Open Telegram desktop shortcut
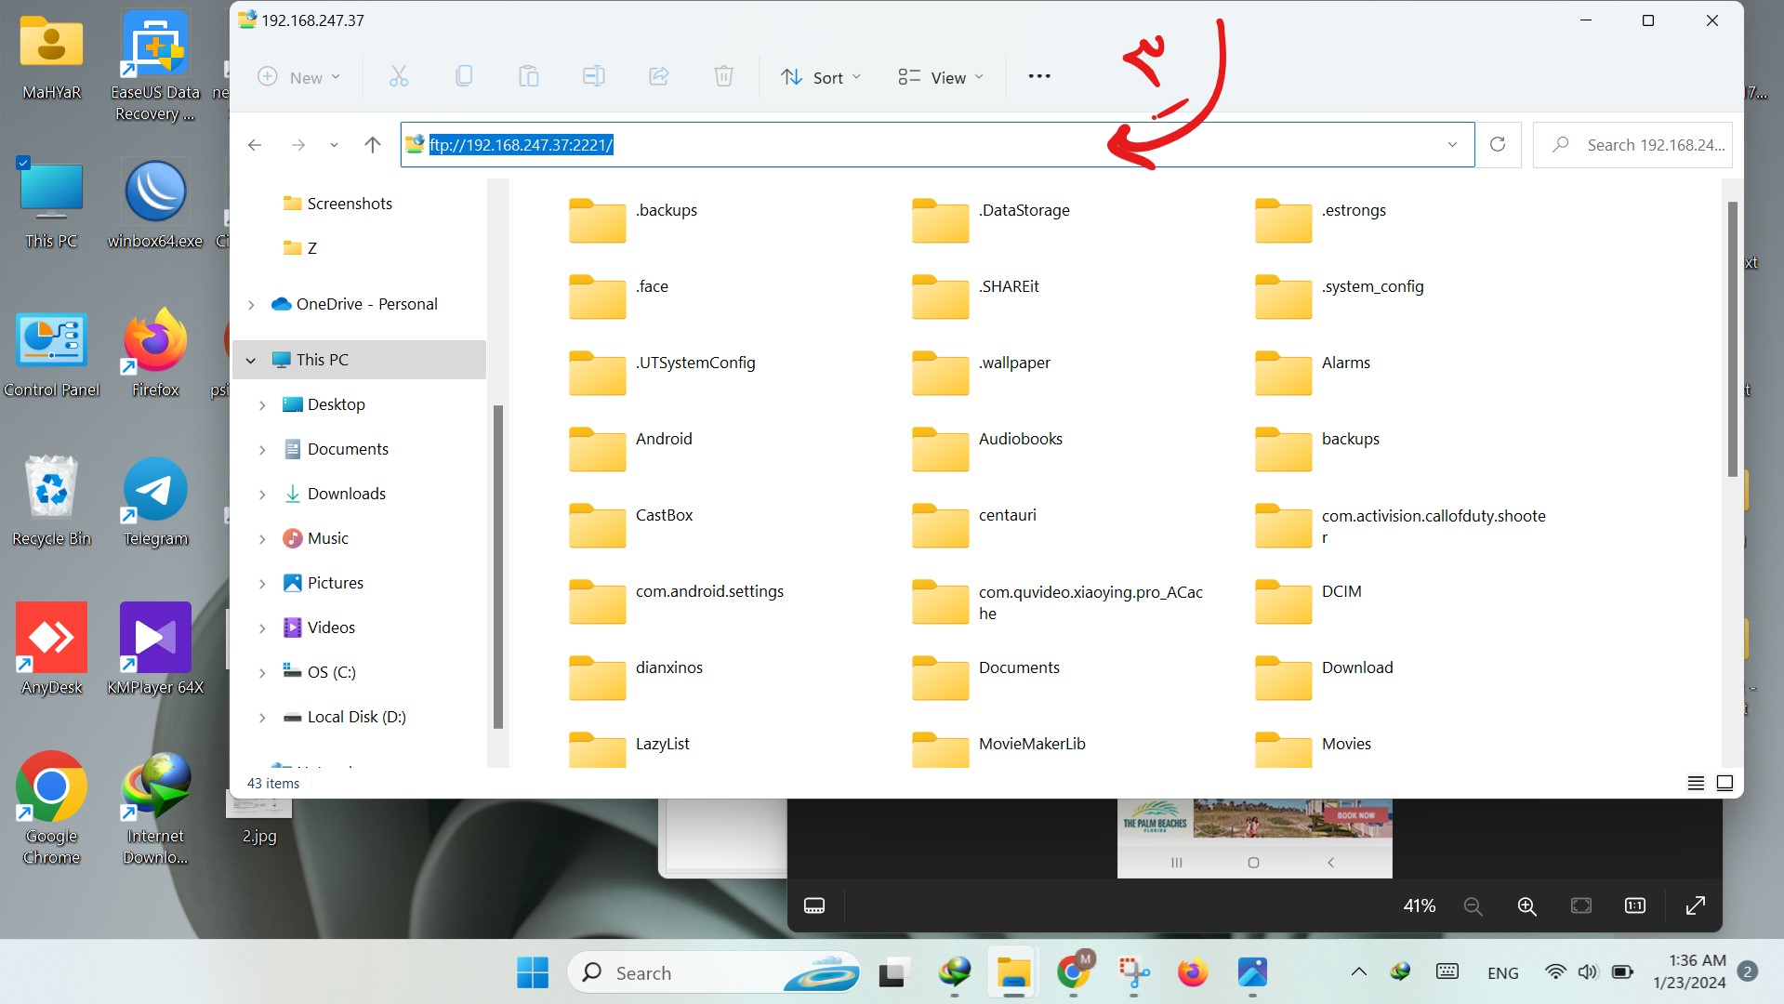This screenshot has width=1784, height=1004. click(x=155, y=501)
